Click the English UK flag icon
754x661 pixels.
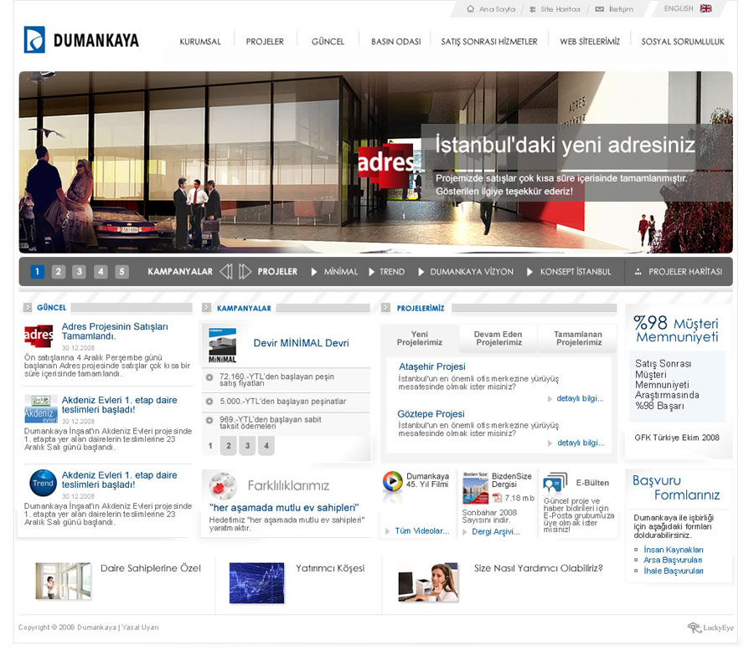click(706, 8)
